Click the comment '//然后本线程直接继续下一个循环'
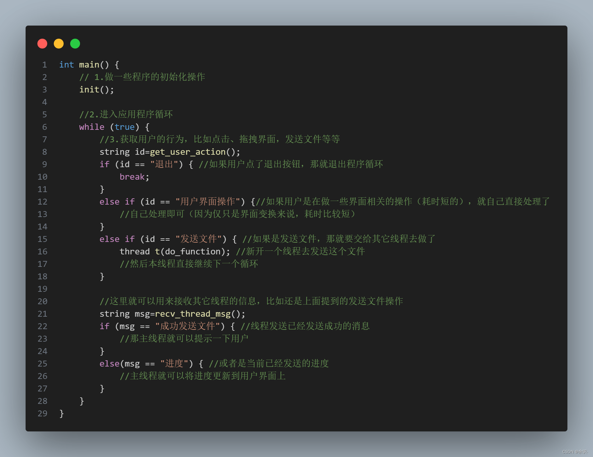Image resolution: width=593 pixels, height=457 pixels. coord(189,264)
